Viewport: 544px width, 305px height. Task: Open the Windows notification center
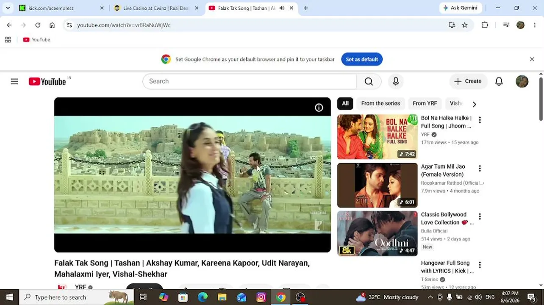pyautogui.click(x=532, y=297)
